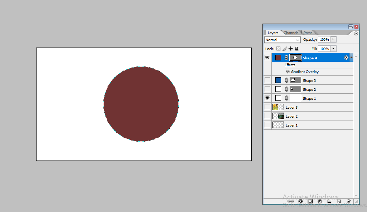Click the layer style fx badge on Shape 4

346,58
